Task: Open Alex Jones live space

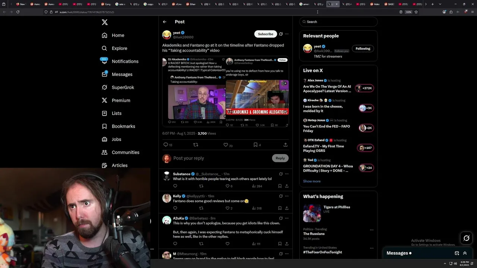Action: click(338, 86)
